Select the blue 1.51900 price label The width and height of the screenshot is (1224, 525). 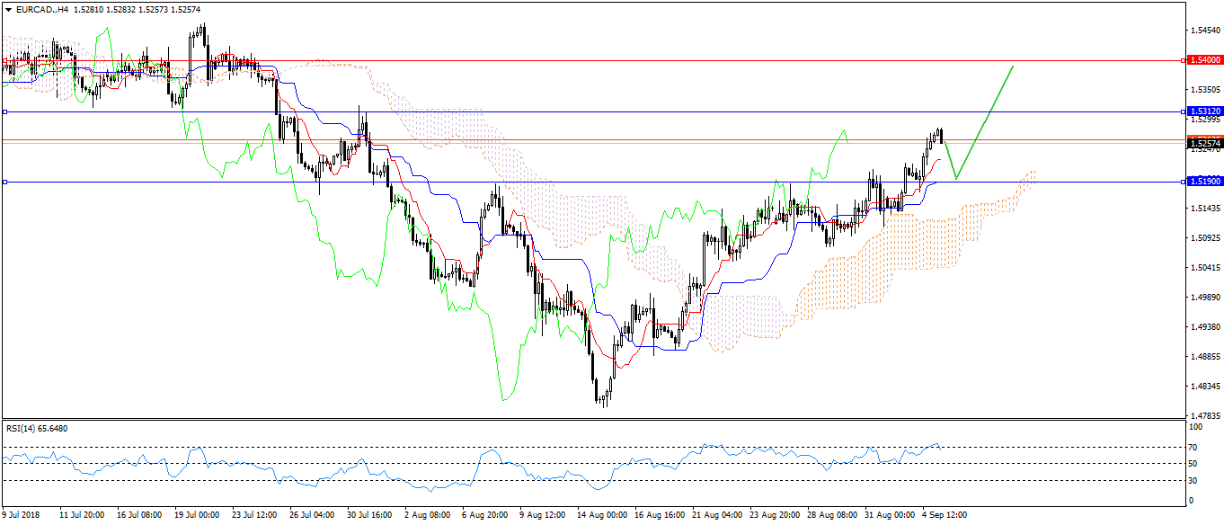(x=1203, y=181)
